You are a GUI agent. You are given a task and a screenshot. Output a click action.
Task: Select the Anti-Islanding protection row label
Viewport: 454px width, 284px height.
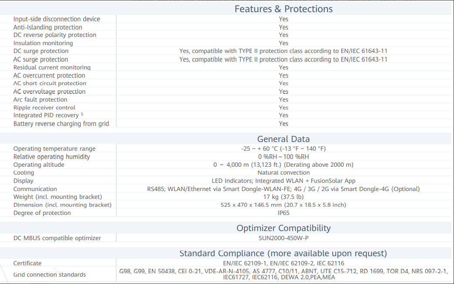48,27
